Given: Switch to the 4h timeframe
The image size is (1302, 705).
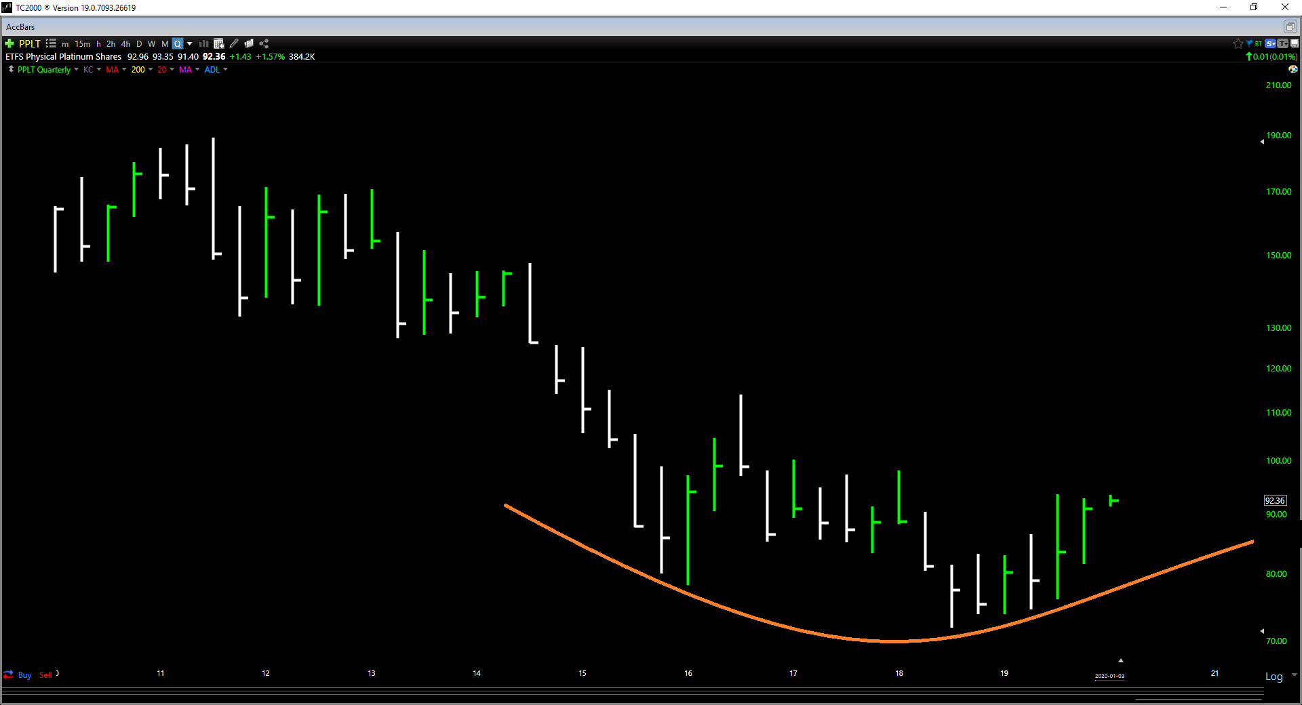Looking at the screenshot, I should click(x=125, y=44).
